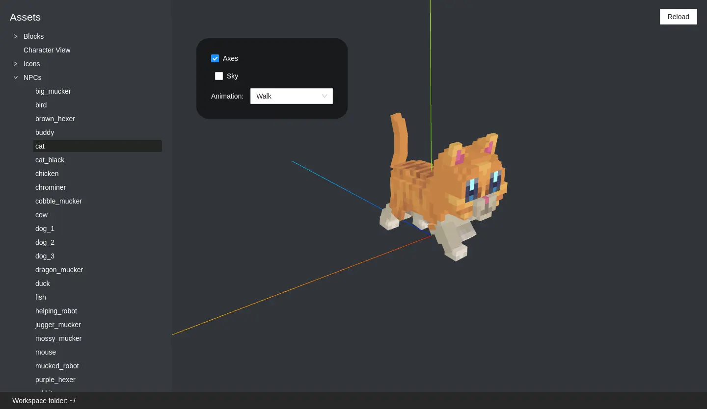707x409 pixels.
Task: Choose the dog_2 NPC entry
Action: point(45,242)
